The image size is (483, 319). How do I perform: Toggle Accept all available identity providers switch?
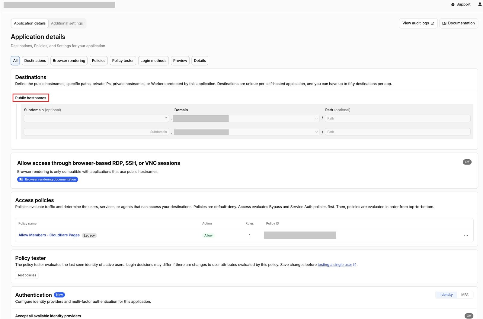click(x=469, y=316)
